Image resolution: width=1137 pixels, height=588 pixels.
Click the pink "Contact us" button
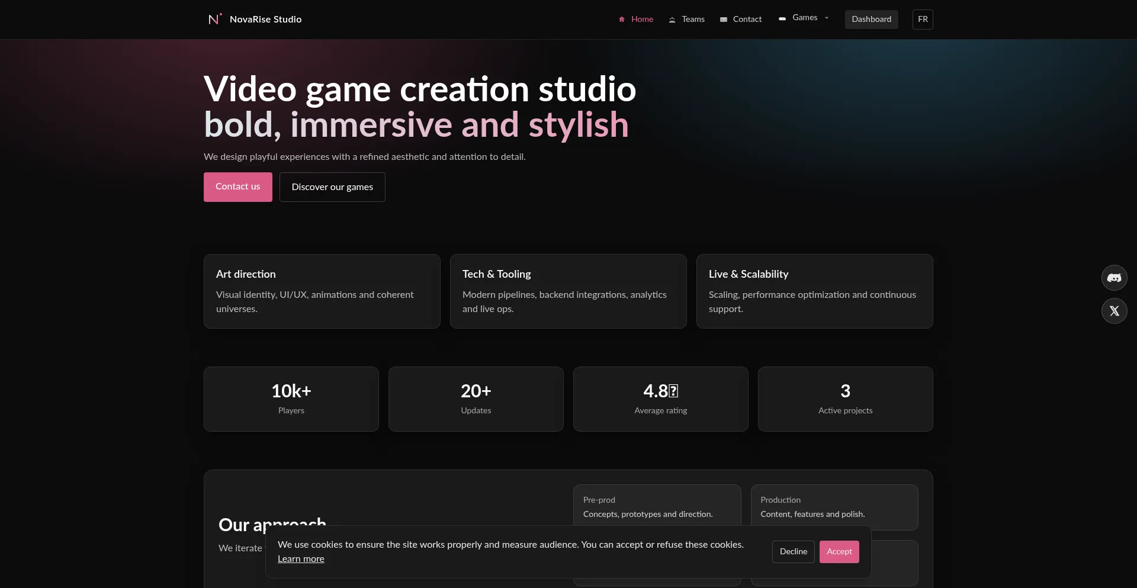click(x=237, y=187)
